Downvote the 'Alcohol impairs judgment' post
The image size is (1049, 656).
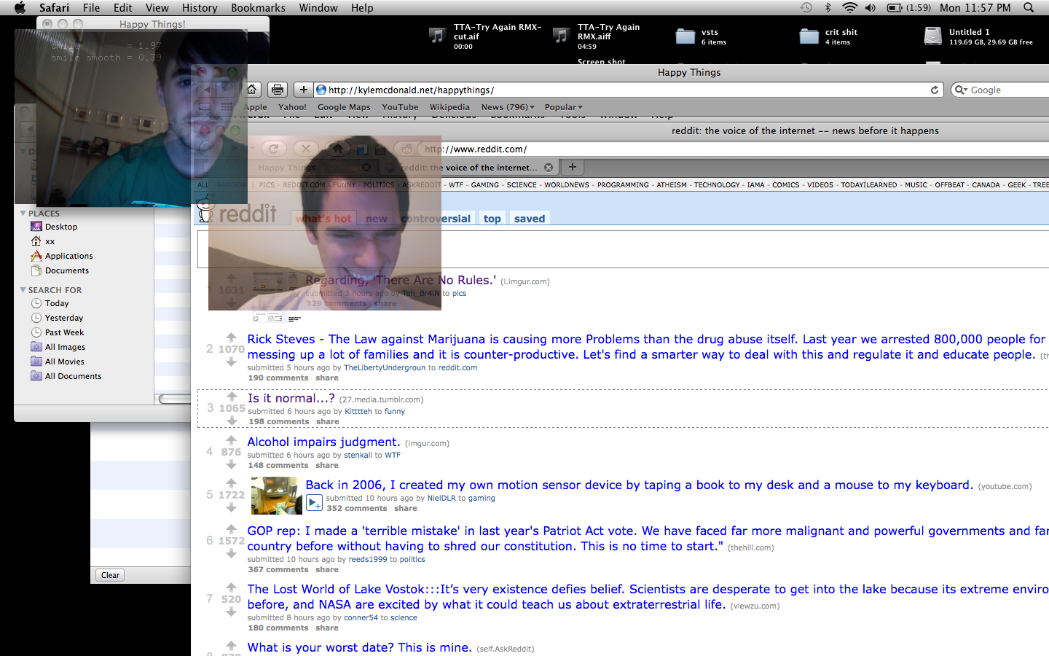(x=231, y=464)
